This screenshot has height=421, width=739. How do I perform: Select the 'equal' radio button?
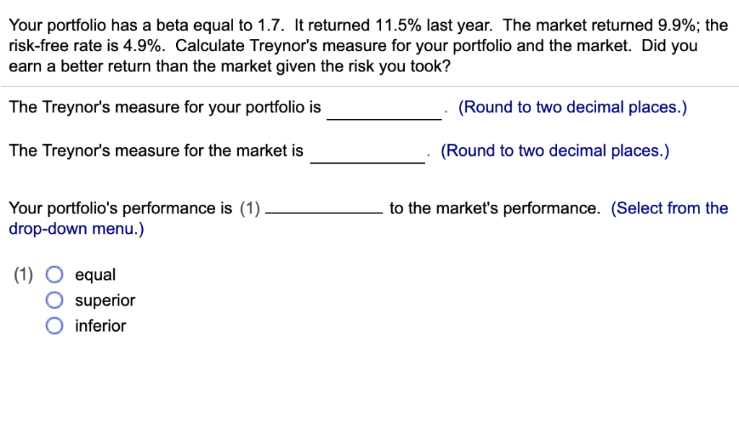coord(54,275)
